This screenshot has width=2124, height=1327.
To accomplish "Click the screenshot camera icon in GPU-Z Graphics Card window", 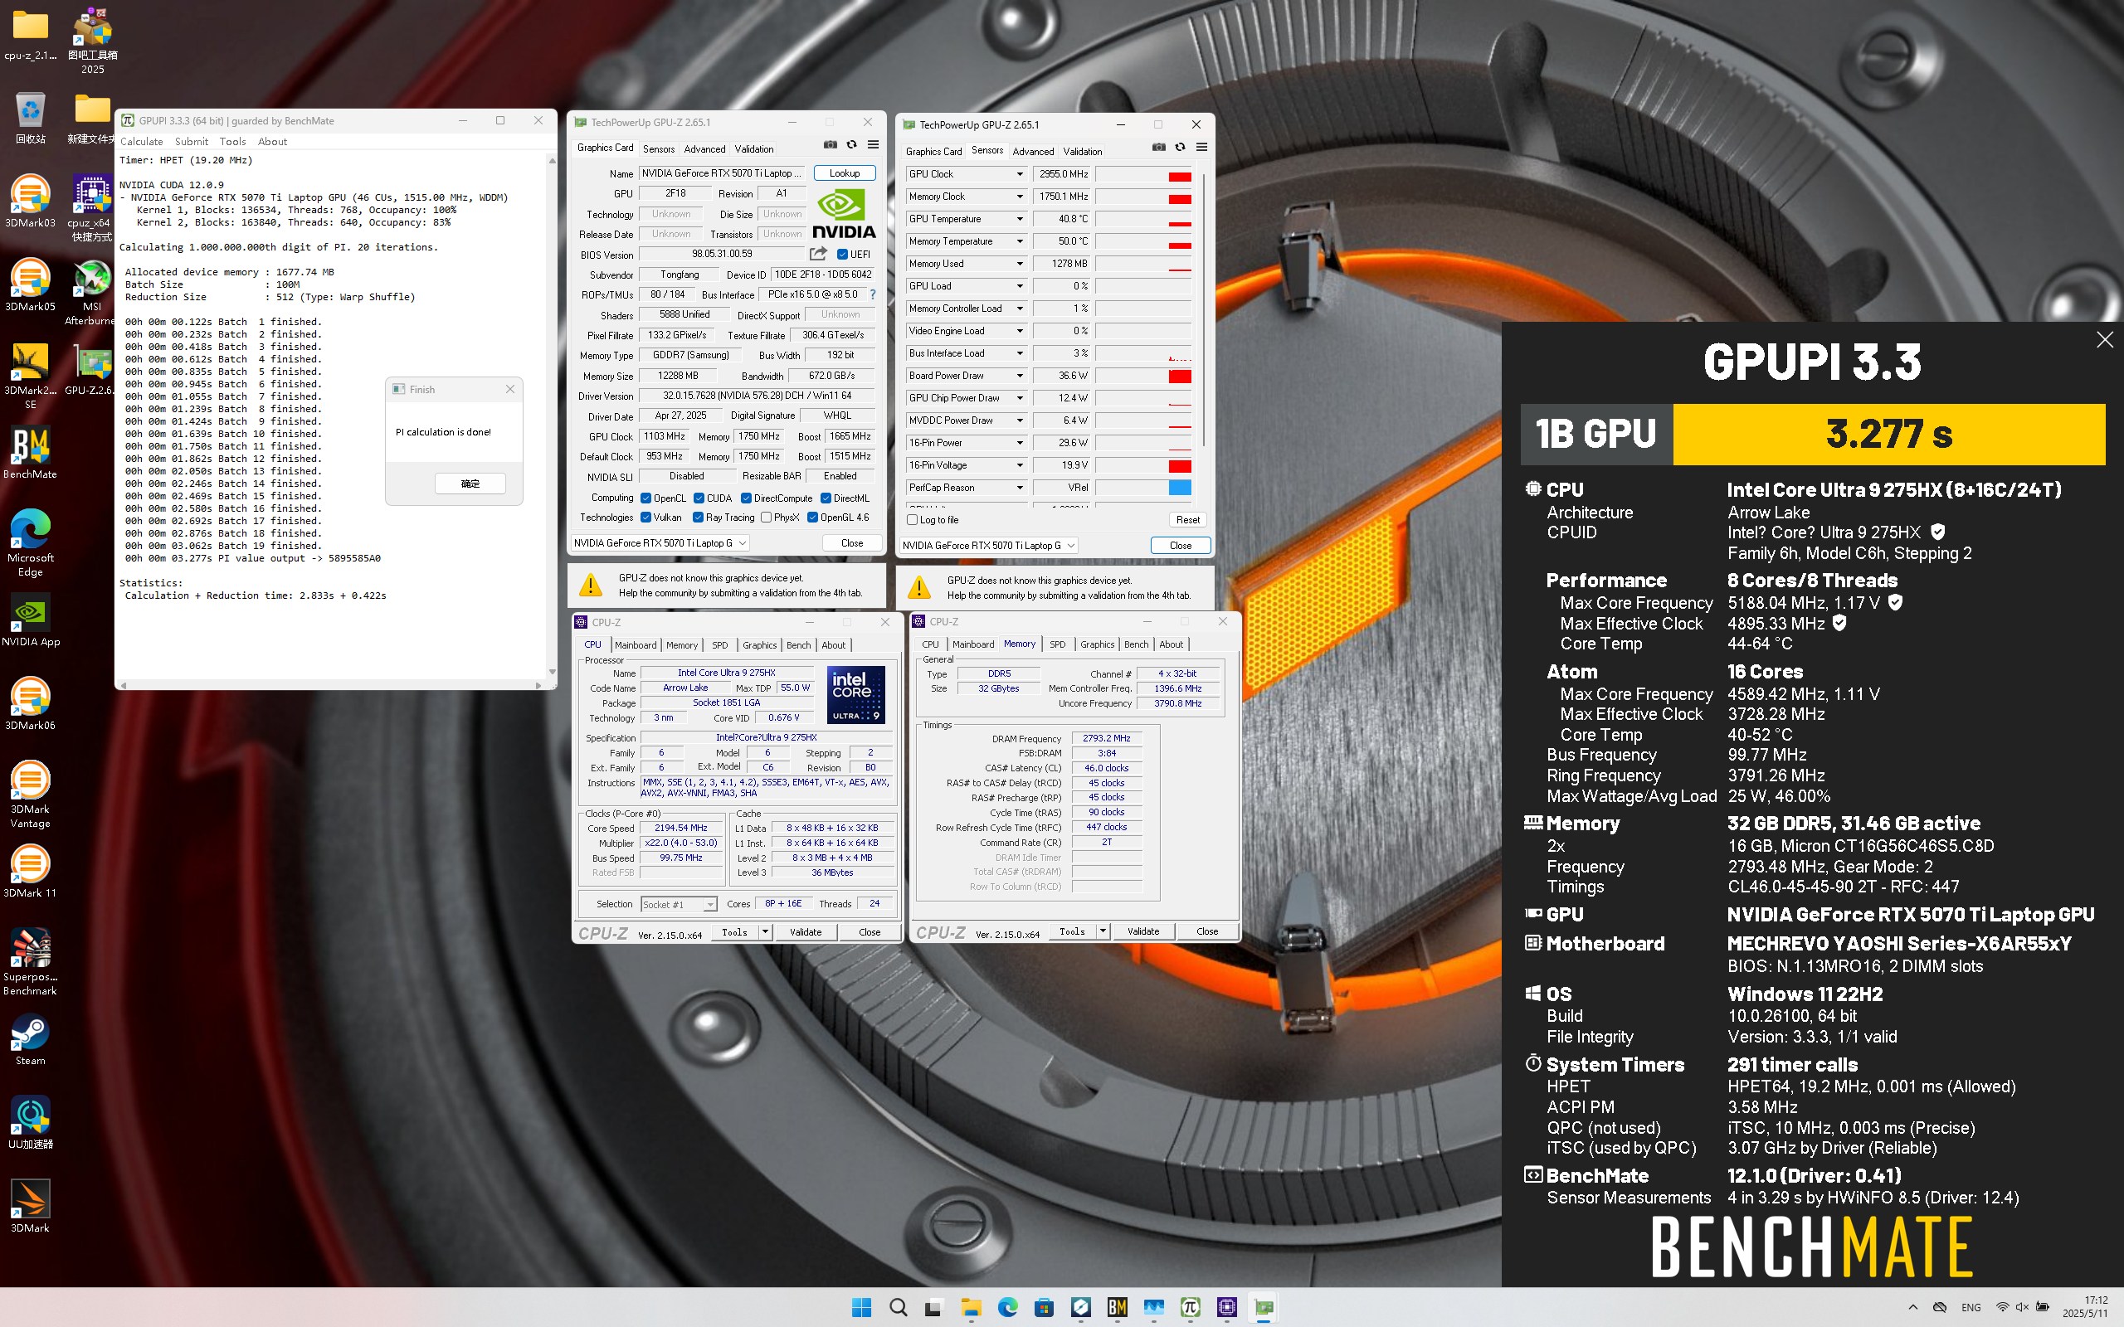I will (831, 145).
